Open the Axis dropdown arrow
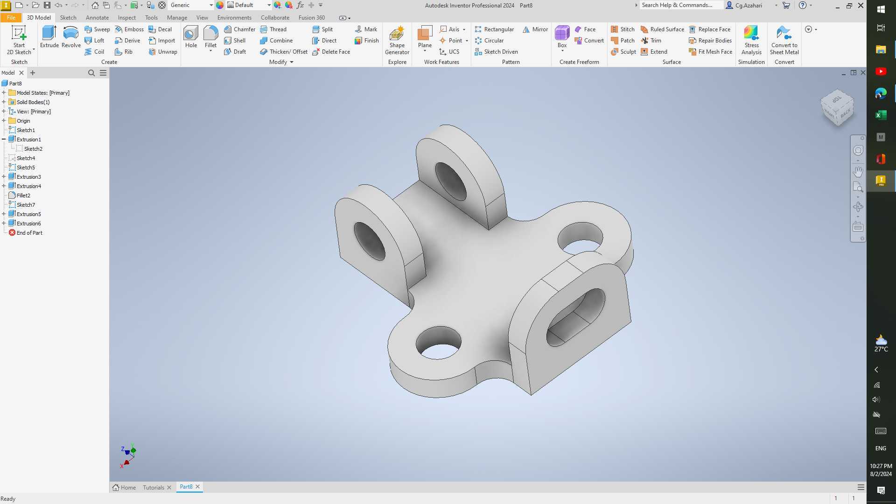This screenshot has height=504, width=896. click(x=464, y=29)
